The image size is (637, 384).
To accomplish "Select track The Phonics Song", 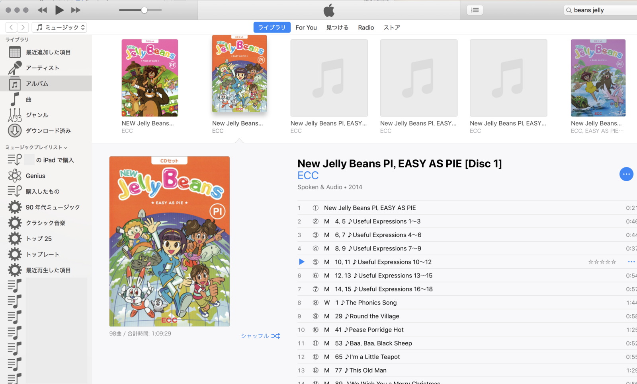I will point(467,303).
